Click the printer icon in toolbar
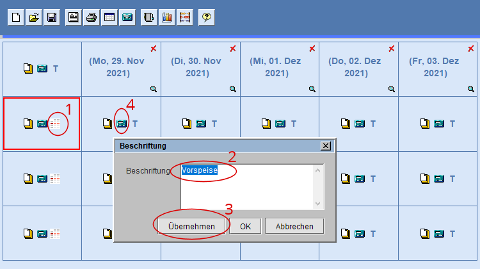Image resolution: width=480 pixels, height=269 pixels. click(92, 17)
